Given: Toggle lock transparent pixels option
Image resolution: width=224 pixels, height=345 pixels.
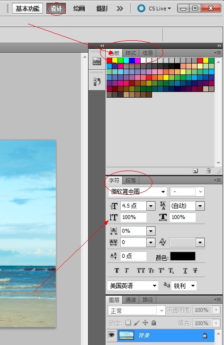Looking at the screenshot, I should pyautogui.click(x=128, y=323).
